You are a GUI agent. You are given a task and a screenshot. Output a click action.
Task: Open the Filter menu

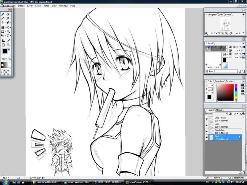click(x=47, y=6)
